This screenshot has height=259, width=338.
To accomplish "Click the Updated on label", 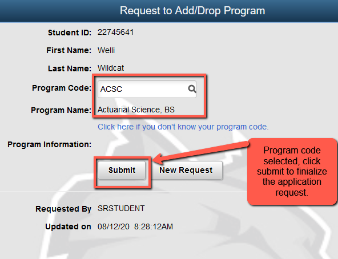I will pyautogui.click(x=68, y=226).
